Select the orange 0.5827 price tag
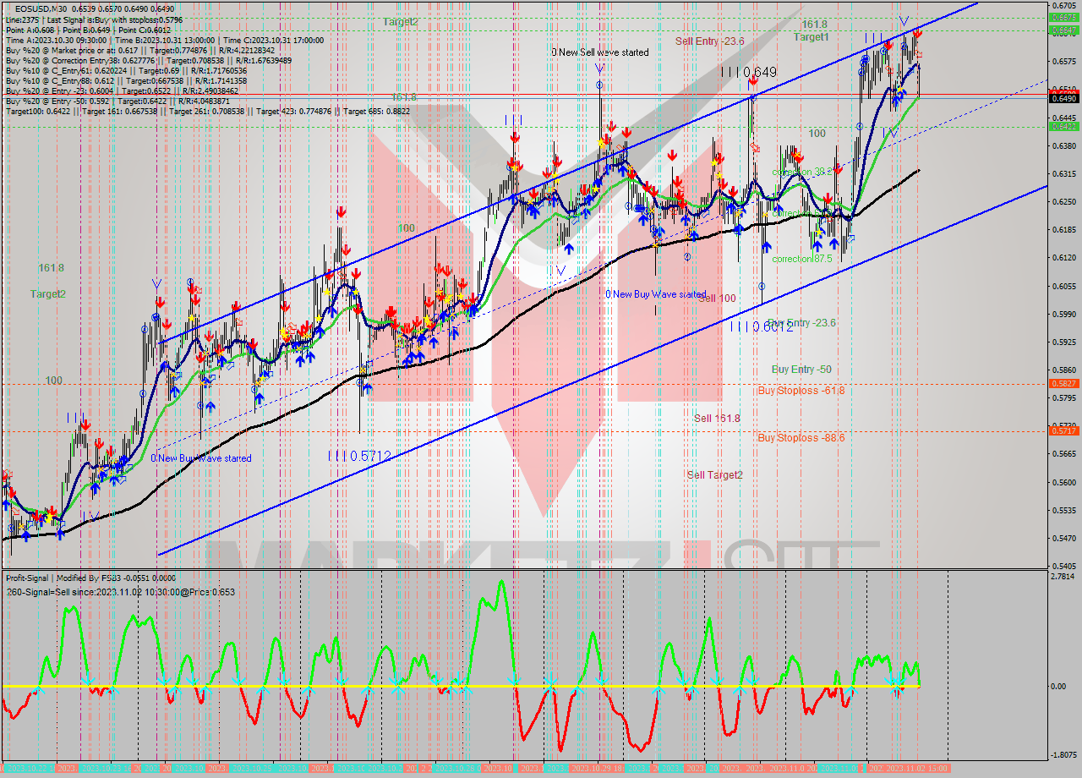The image size is (1082, 778). (x=1063, y=383)
